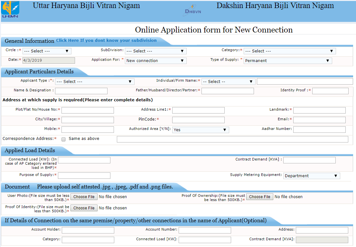Click the optional connection Address field

click(322, 230)
